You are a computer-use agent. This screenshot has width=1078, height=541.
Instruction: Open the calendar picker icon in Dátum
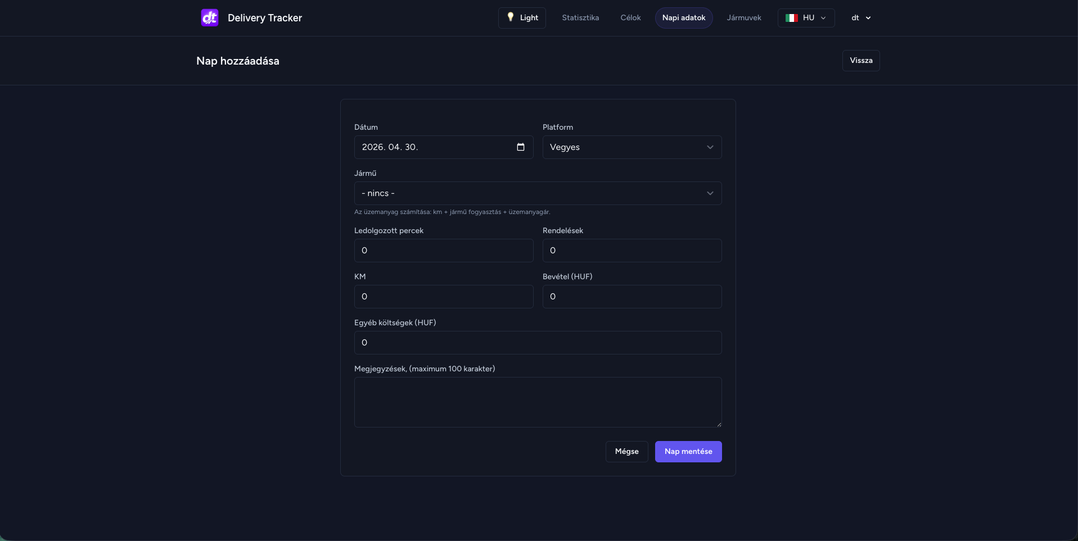point(521,147)
